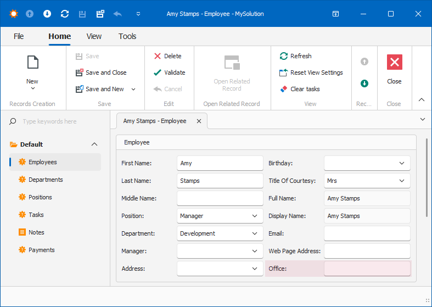Click the quick access Next Record down-arrow icon
This screenshot has height=307, width=432.
tap(47, 14)
